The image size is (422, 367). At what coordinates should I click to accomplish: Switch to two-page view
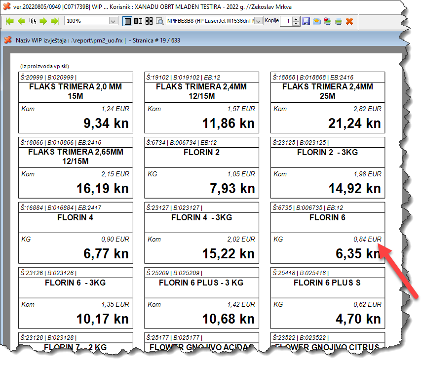pos(138,21)
